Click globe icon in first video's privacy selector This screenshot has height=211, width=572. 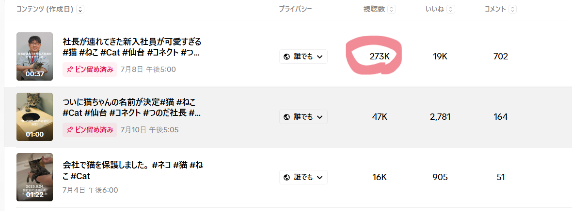coord(286,56)
